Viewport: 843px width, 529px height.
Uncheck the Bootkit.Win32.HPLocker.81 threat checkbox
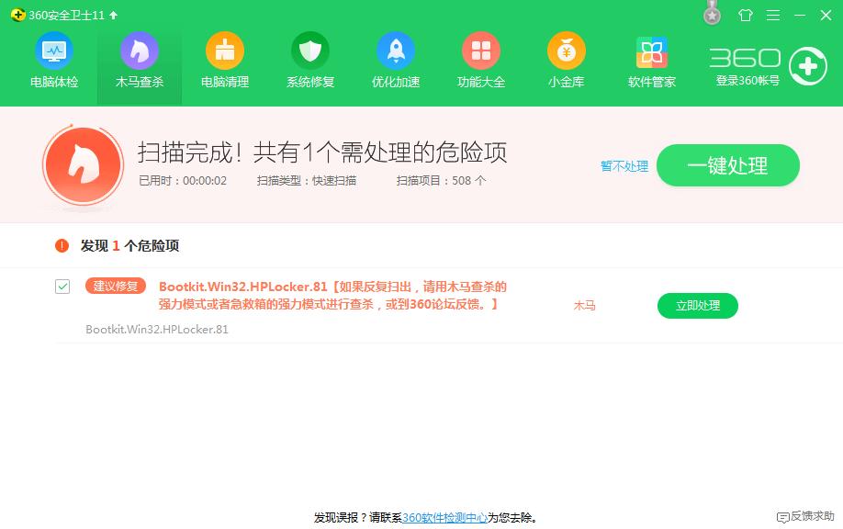[x=62, y=287]
